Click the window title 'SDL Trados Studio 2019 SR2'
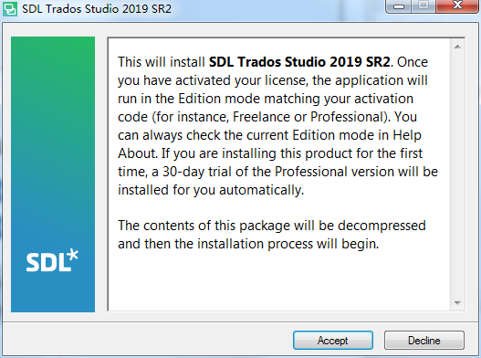Viewport: 481px width, 358px height. [x=97, y=9]
